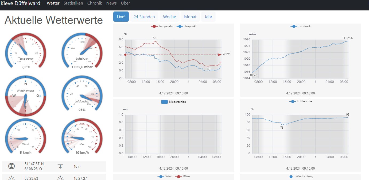This screenshot has width=369, height=180.
Task: Toggle the Luftdruck series legend entry
Action: pos(301,26)
